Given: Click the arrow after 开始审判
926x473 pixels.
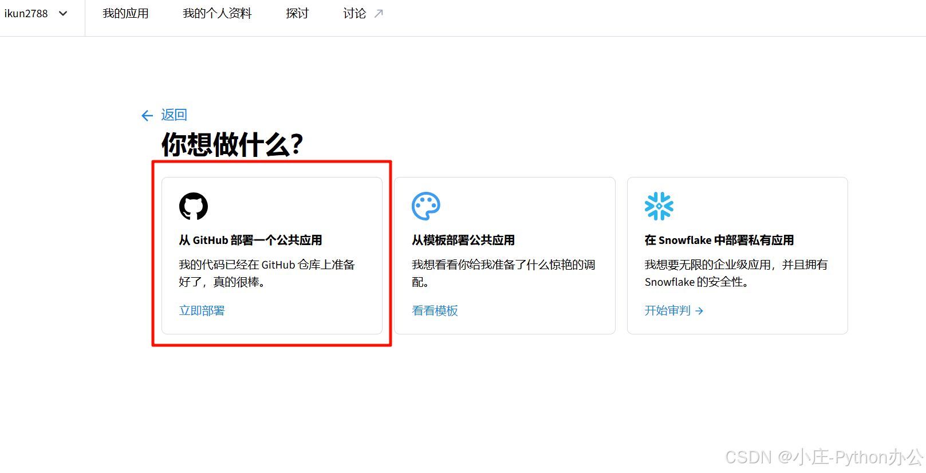Looking at the screenshot, I should coord(699,311).
